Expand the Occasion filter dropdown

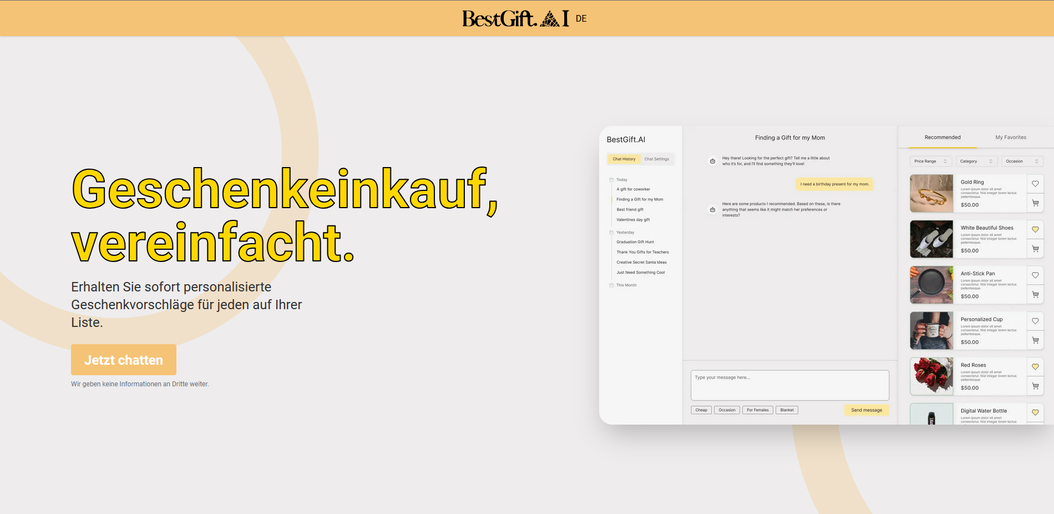tap(1022, 162)
